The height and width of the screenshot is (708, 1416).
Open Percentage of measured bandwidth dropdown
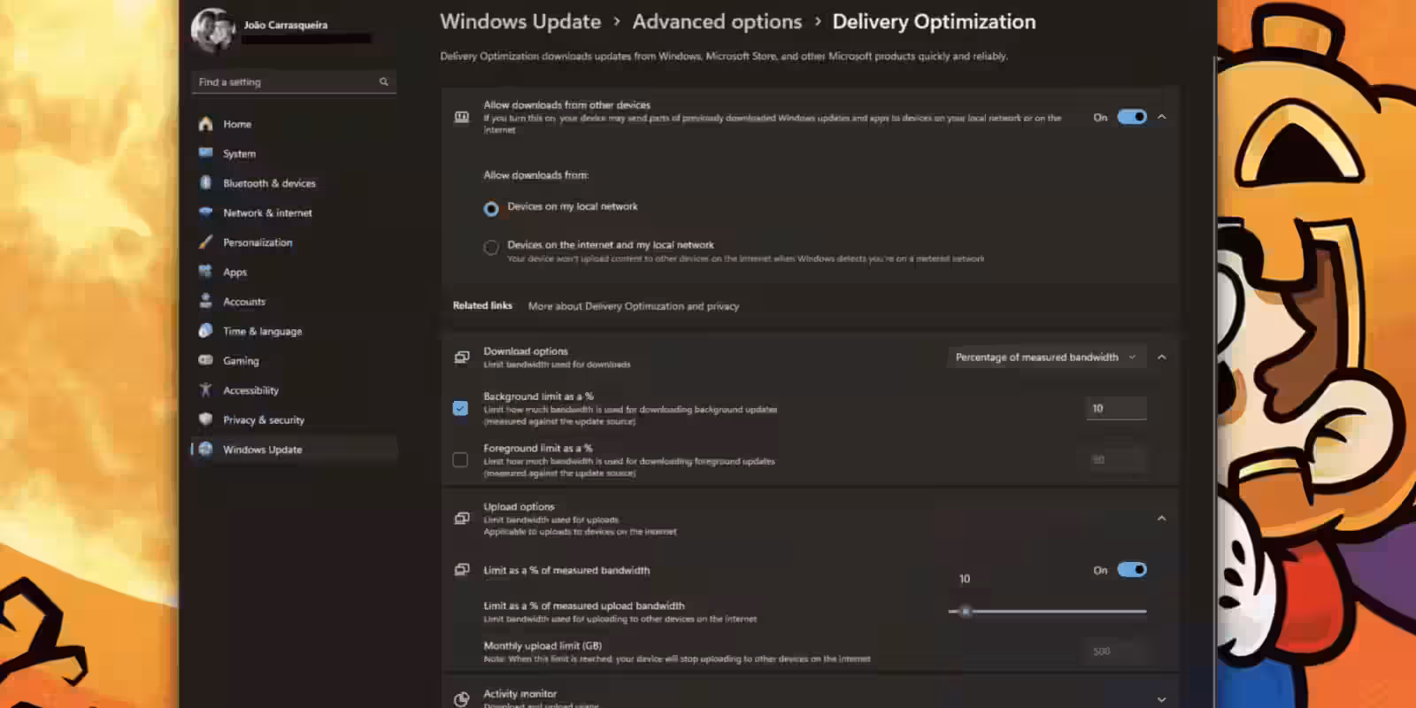(1046, 358)
